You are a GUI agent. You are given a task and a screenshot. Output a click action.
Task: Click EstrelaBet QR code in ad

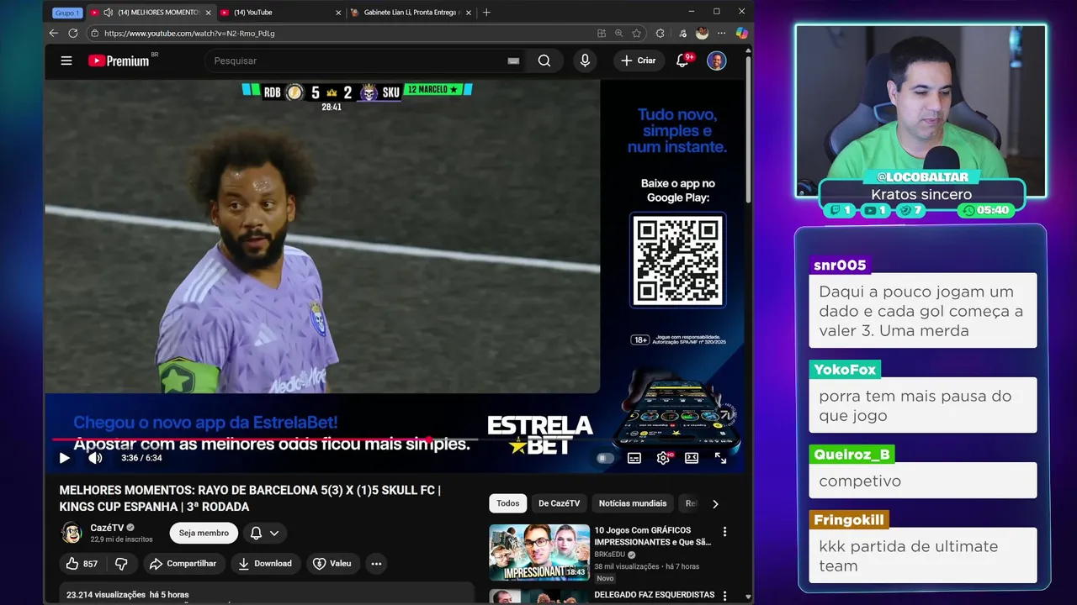click(678, 260)
